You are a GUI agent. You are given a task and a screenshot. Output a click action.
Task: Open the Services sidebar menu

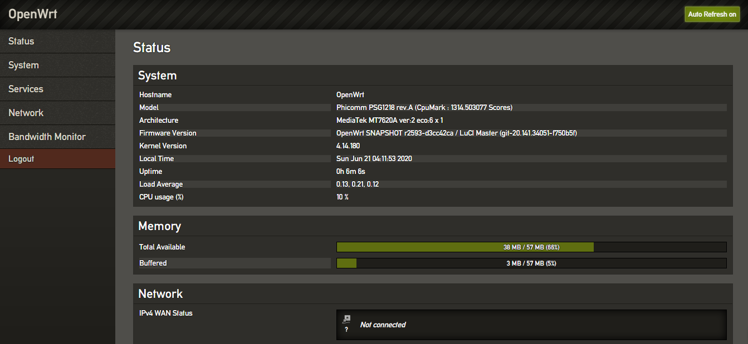click(57, 89)
